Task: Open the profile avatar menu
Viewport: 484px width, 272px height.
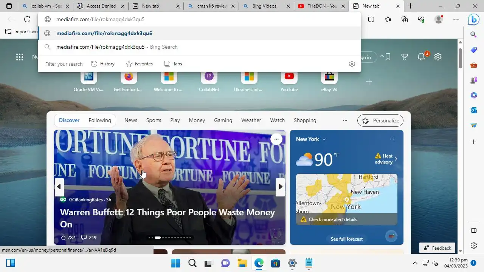Action: point(439,19)
